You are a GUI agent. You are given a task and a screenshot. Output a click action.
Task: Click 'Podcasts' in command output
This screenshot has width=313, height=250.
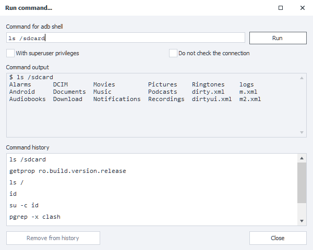pyautogui.click(x=163, y=92)
